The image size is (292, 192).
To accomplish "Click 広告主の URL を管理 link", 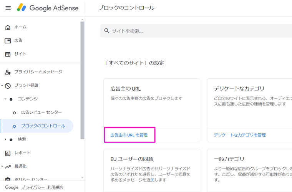I will point(129,135).
